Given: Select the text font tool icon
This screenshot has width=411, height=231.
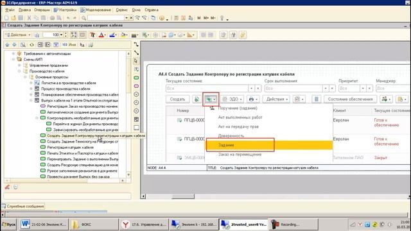Looking at the screenshot, I should (x=92, y=35).
